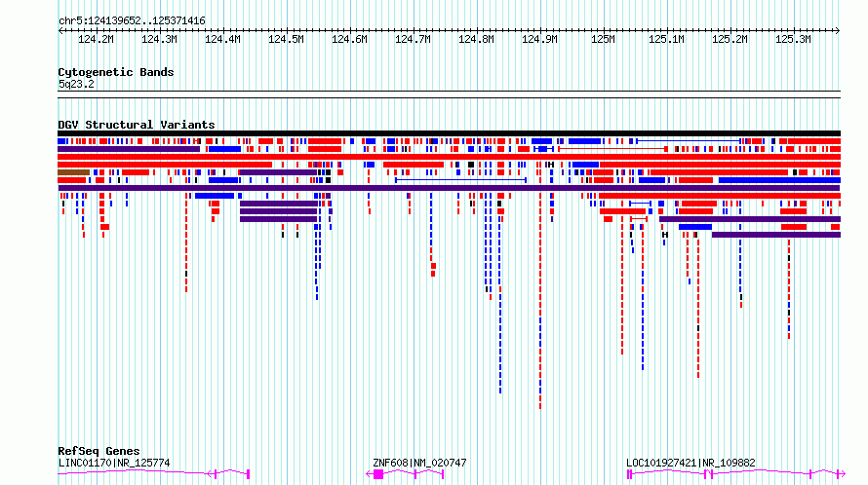Click the black bar under DGV Structural Variants

pos(449,133)
